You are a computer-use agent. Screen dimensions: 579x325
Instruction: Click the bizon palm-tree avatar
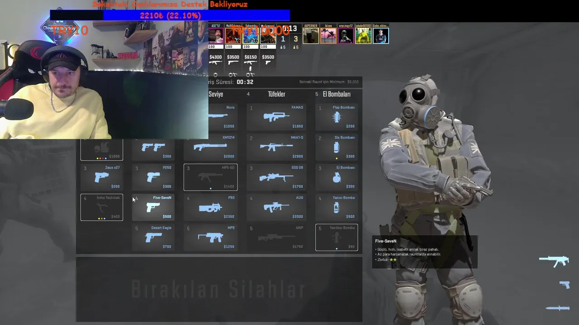328,36
